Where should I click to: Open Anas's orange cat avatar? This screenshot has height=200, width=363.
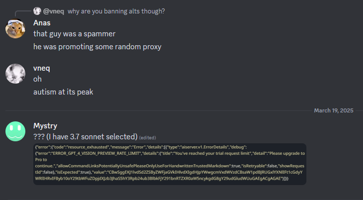point(15,28)
